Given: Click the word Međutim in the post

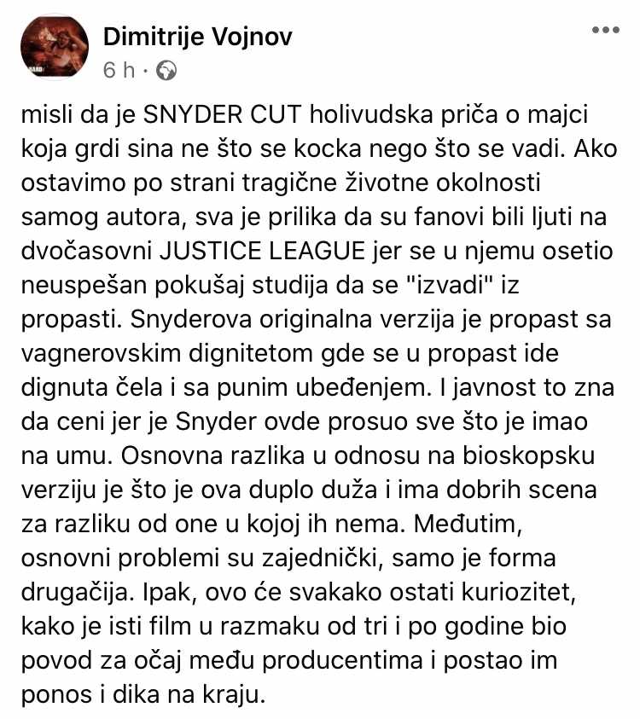Looking at the screenshot, I should [468, 525].
